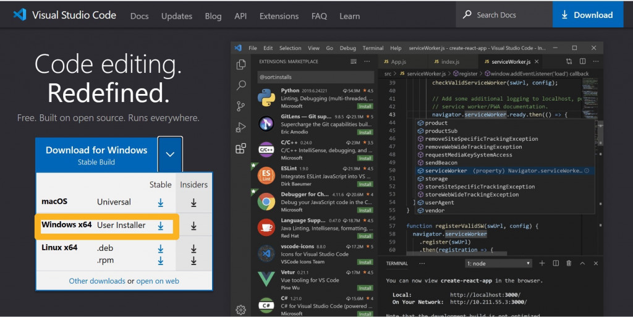633x317 pixels.
Task: Select the userAgent autocomplete suggestion
Action: click(x=505, y=203)
